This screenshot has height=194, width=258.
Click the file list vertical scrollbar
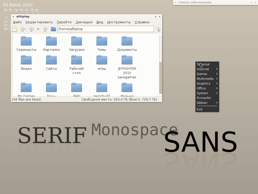pos(160,65)
